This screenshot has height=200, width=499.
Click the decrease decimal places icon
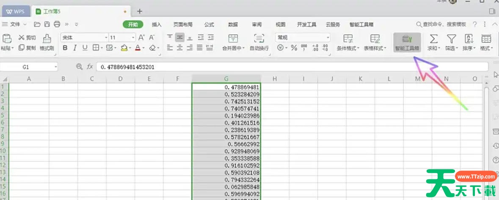(x=325, y=48)
